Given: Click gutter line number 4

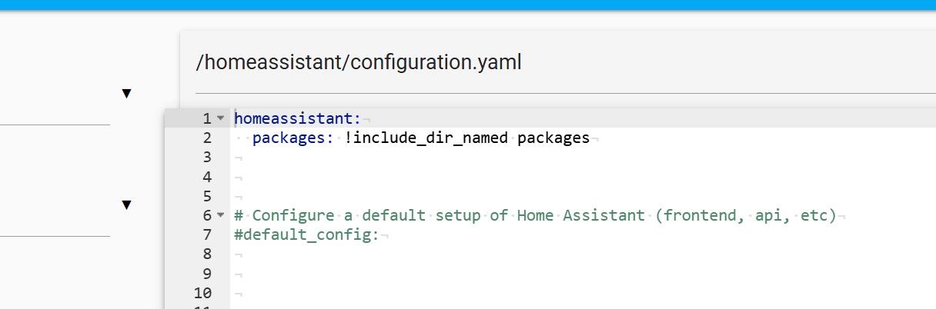Looking at the screenshot, I should pos(206,177).
